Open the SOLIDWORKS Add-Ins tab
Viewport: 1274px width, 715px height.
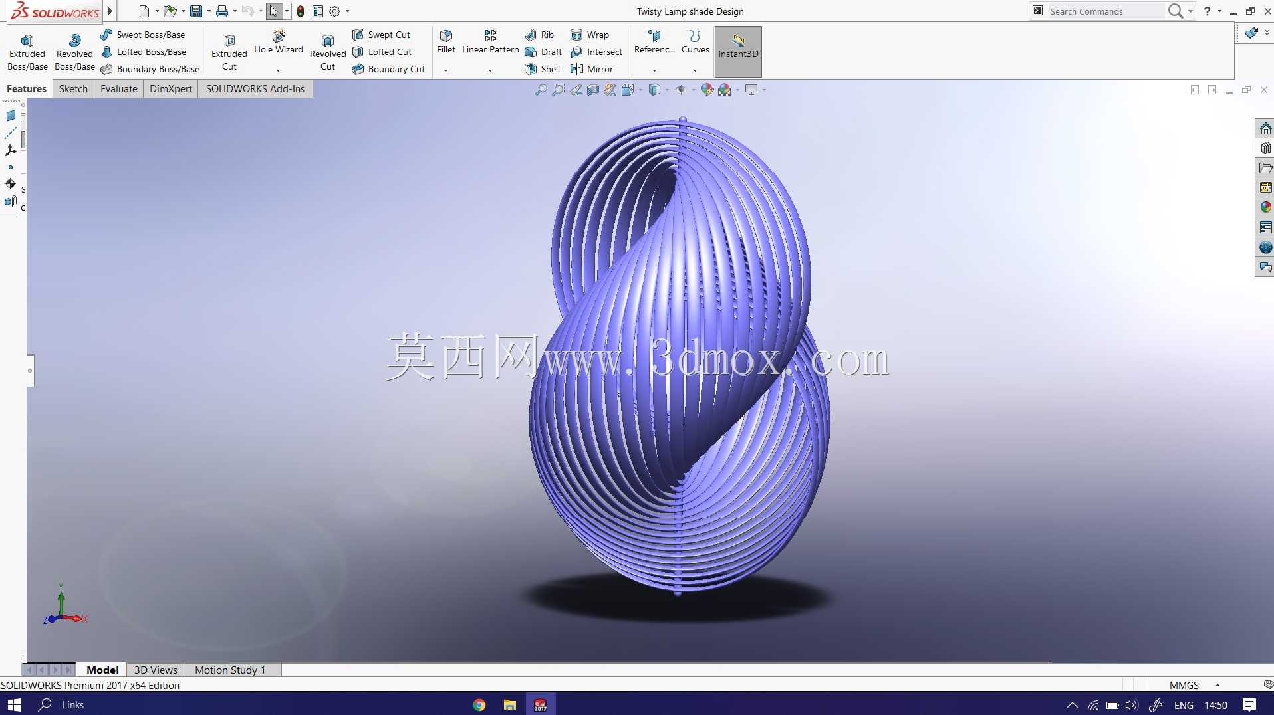(255, 89)
